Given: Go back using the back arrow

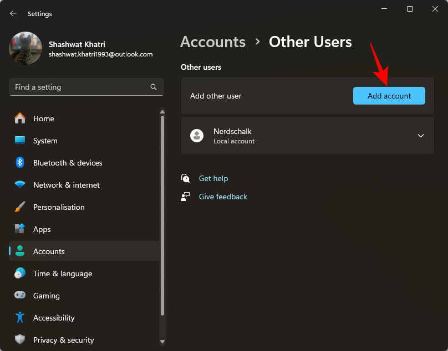Looking at the screenshot, I should click(x=13, y=13).
